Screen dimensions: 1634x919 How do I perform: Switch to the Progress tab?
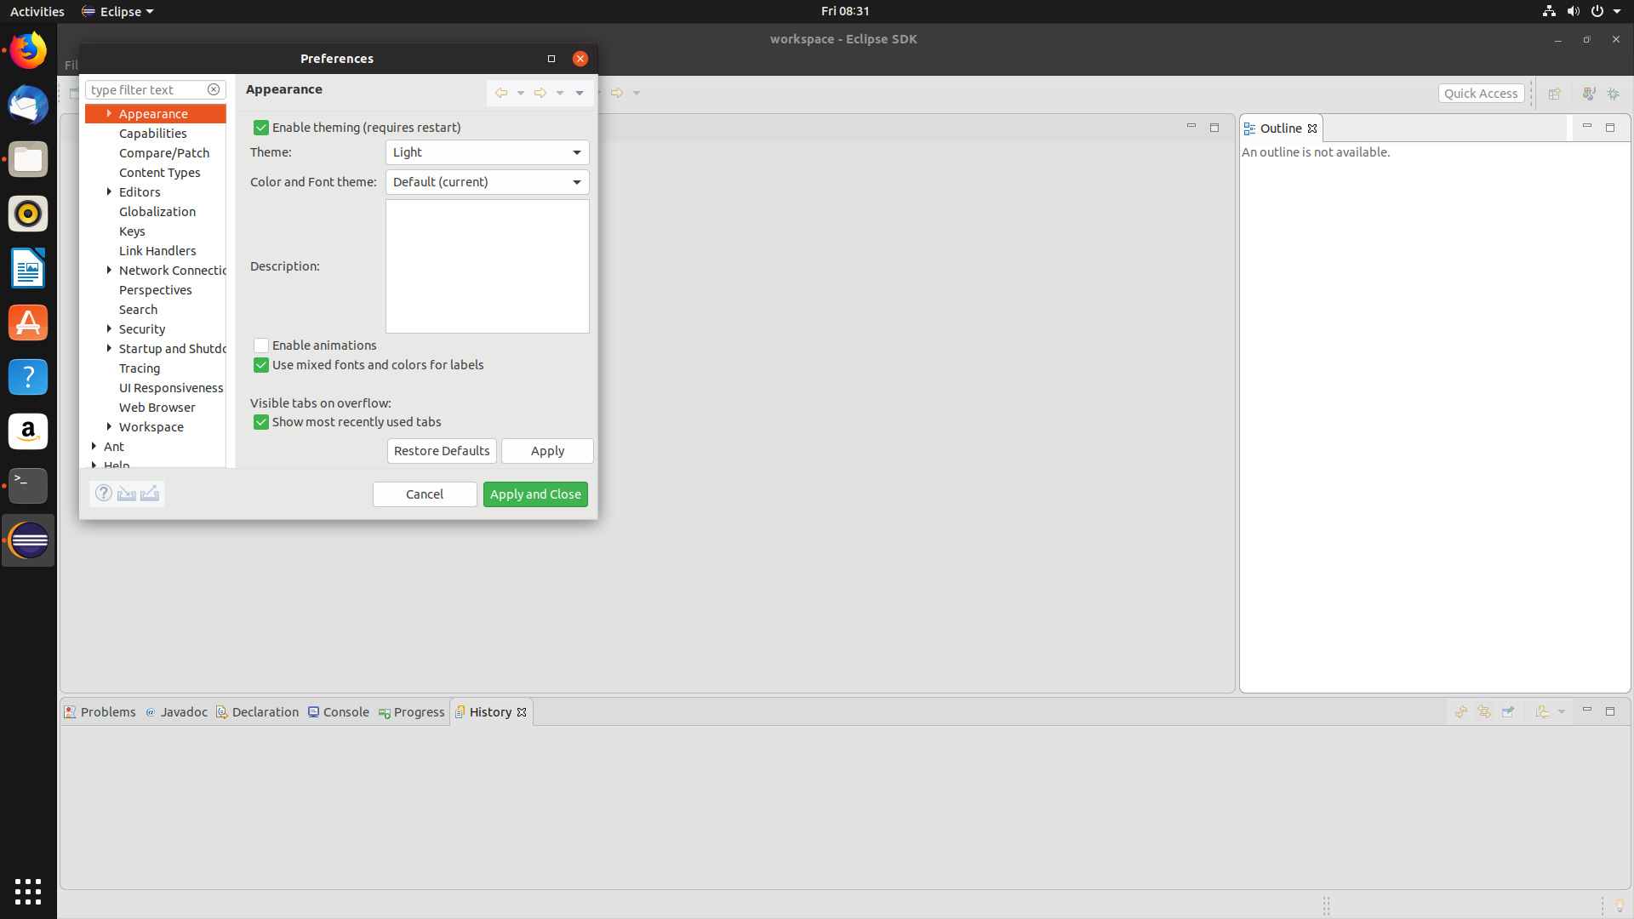pos(412,712)
